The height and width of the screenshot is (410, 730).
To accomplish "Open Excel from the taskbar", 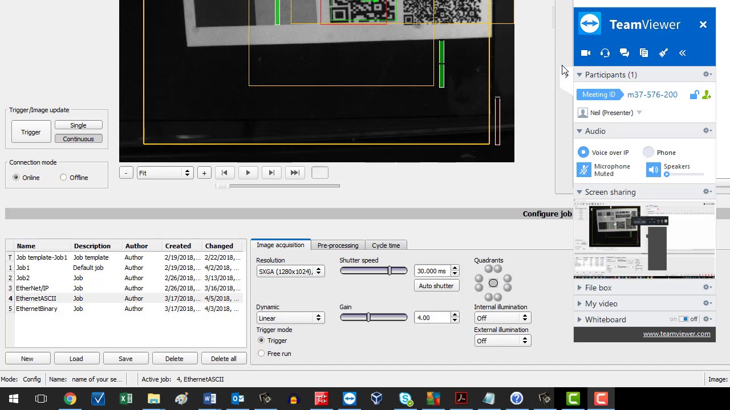I will [x=125, y=399].
